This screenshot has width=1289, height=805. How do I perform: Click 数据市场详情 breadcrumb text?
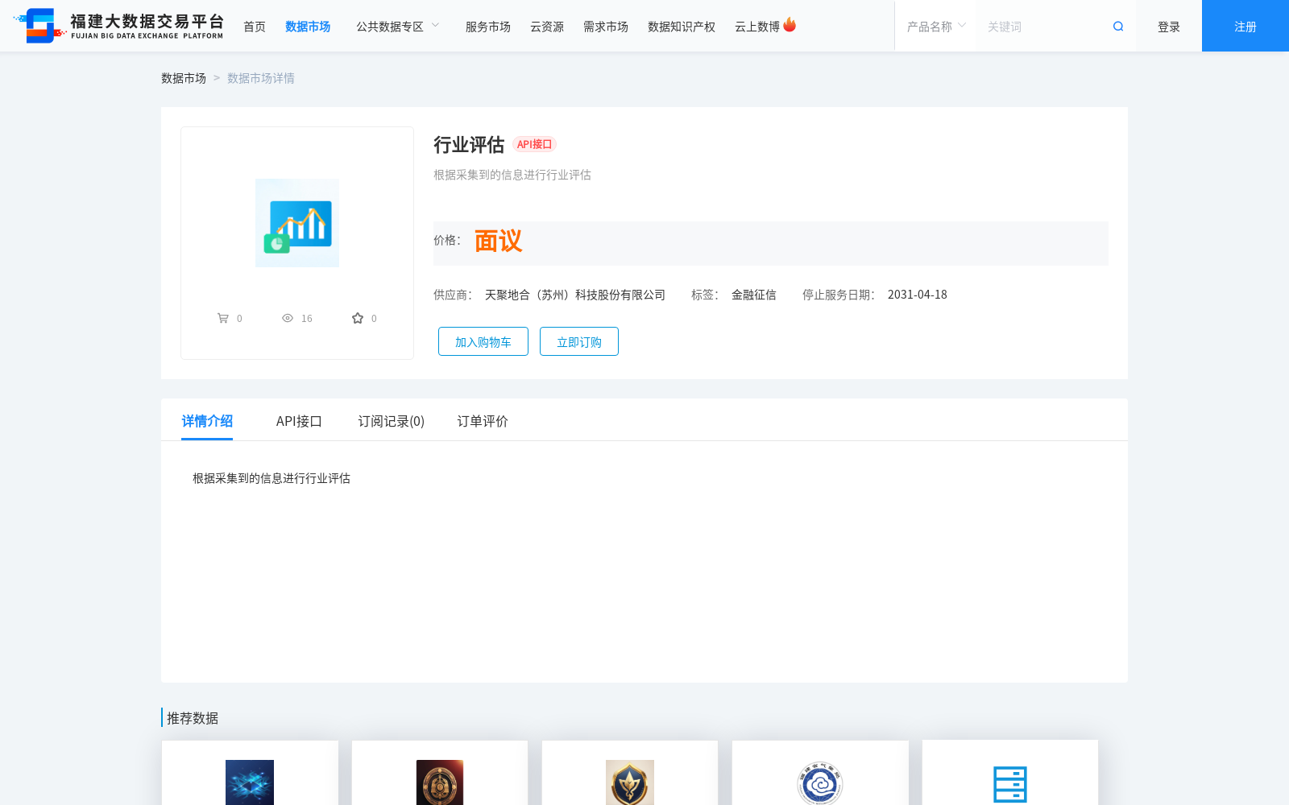(261, 78)
